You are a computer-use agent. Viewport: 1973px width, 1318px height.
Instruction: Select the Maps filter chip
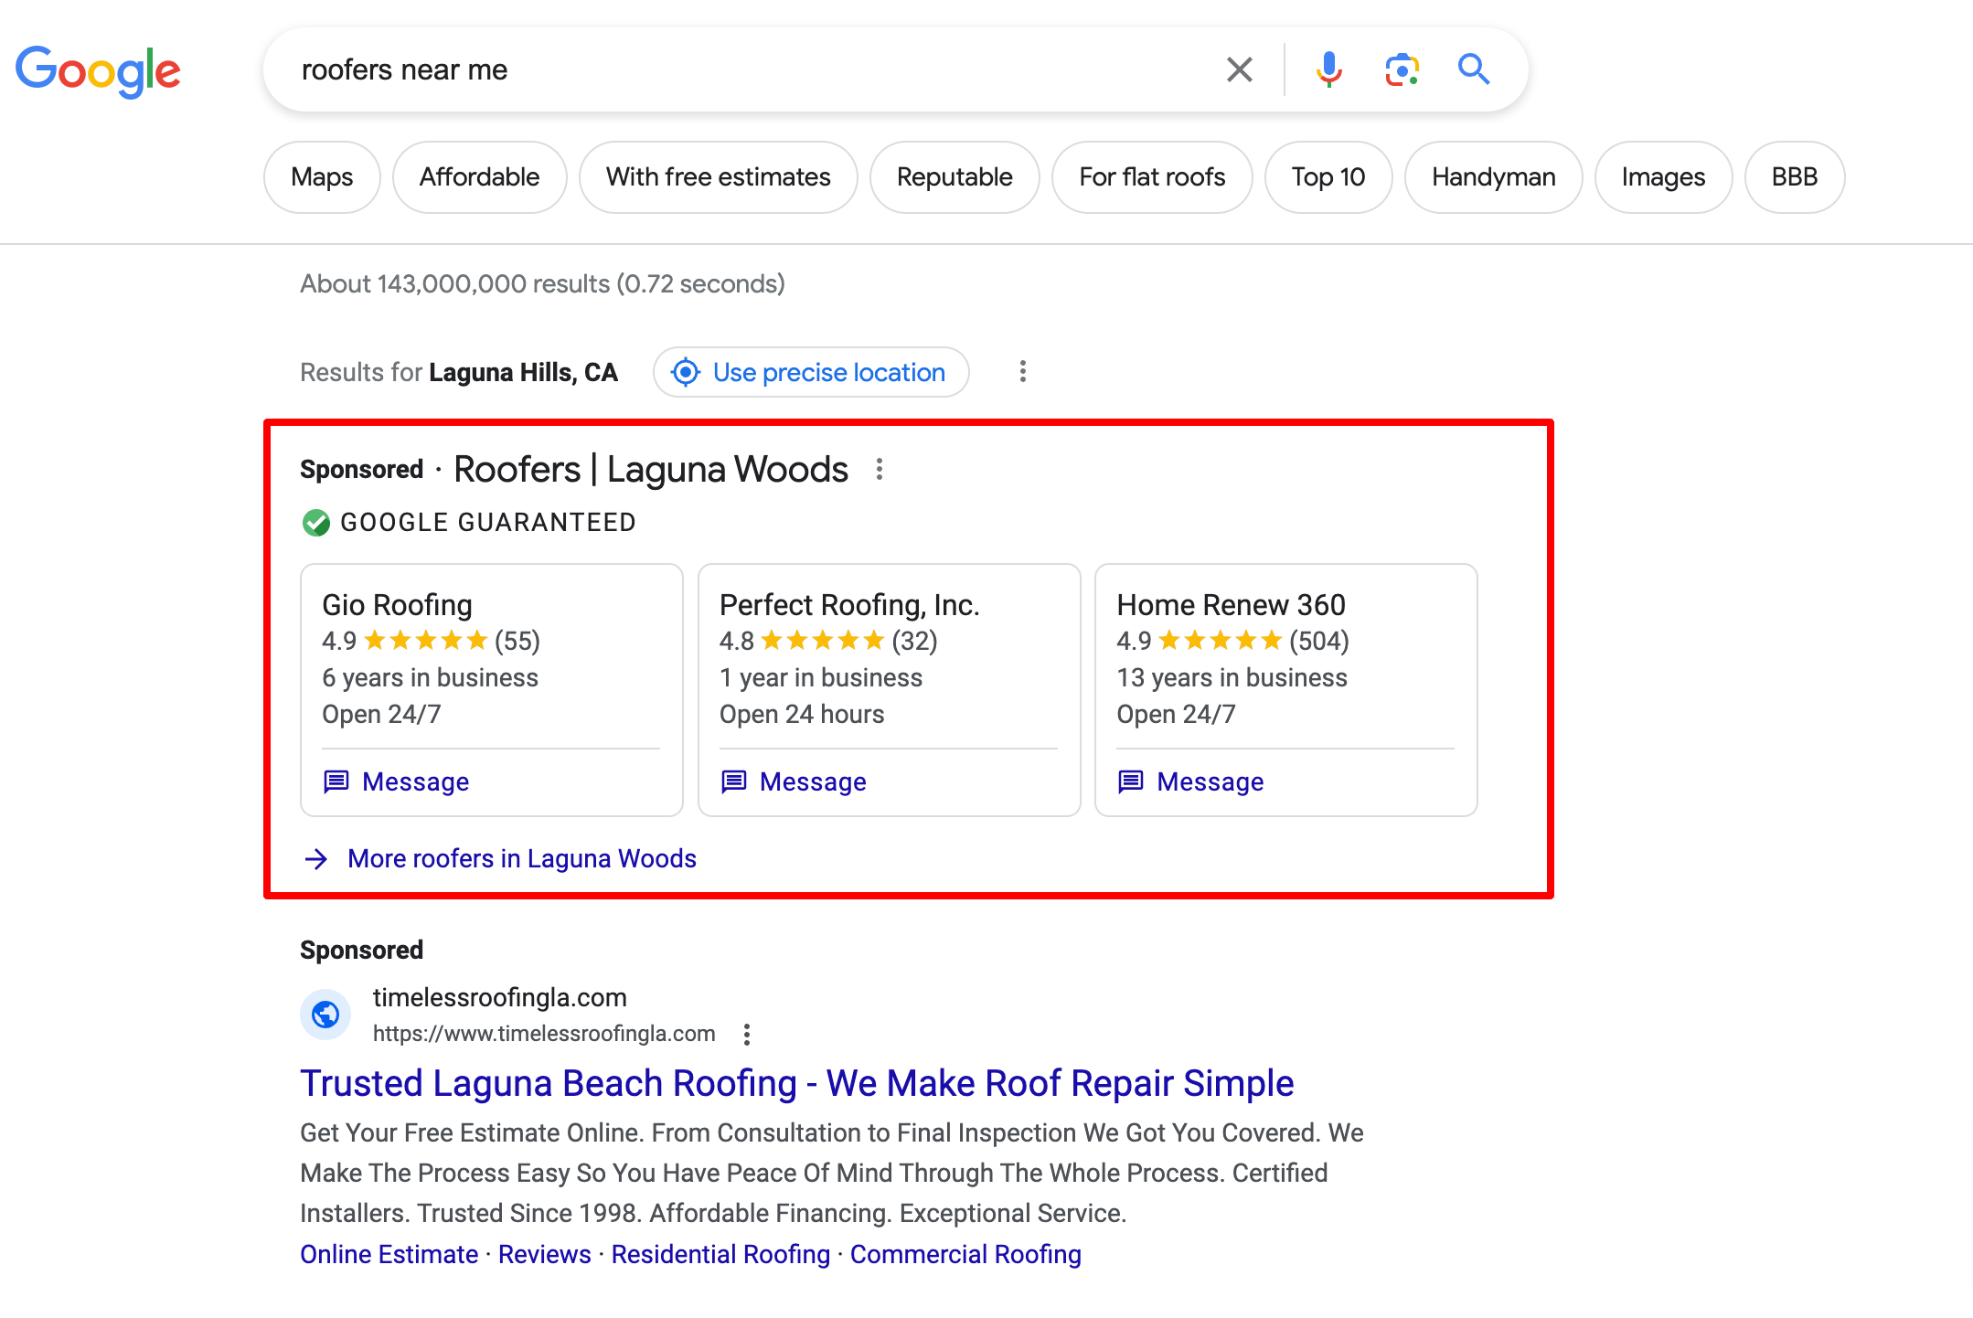click(322, 176)
